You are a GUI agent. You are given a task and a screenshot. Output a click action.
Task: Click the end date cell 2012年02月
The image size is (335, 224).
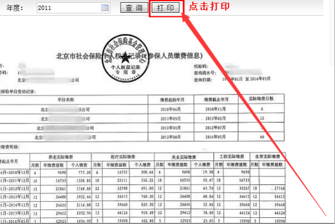coord(216,118)
